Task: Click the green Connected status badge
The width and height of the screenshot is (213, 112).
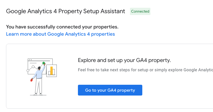Action: [140, 11]
